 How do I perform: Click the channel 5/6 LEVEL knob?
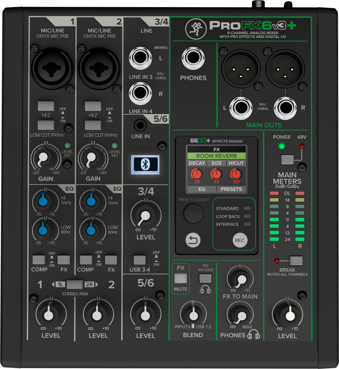click(x=145, y=315)
